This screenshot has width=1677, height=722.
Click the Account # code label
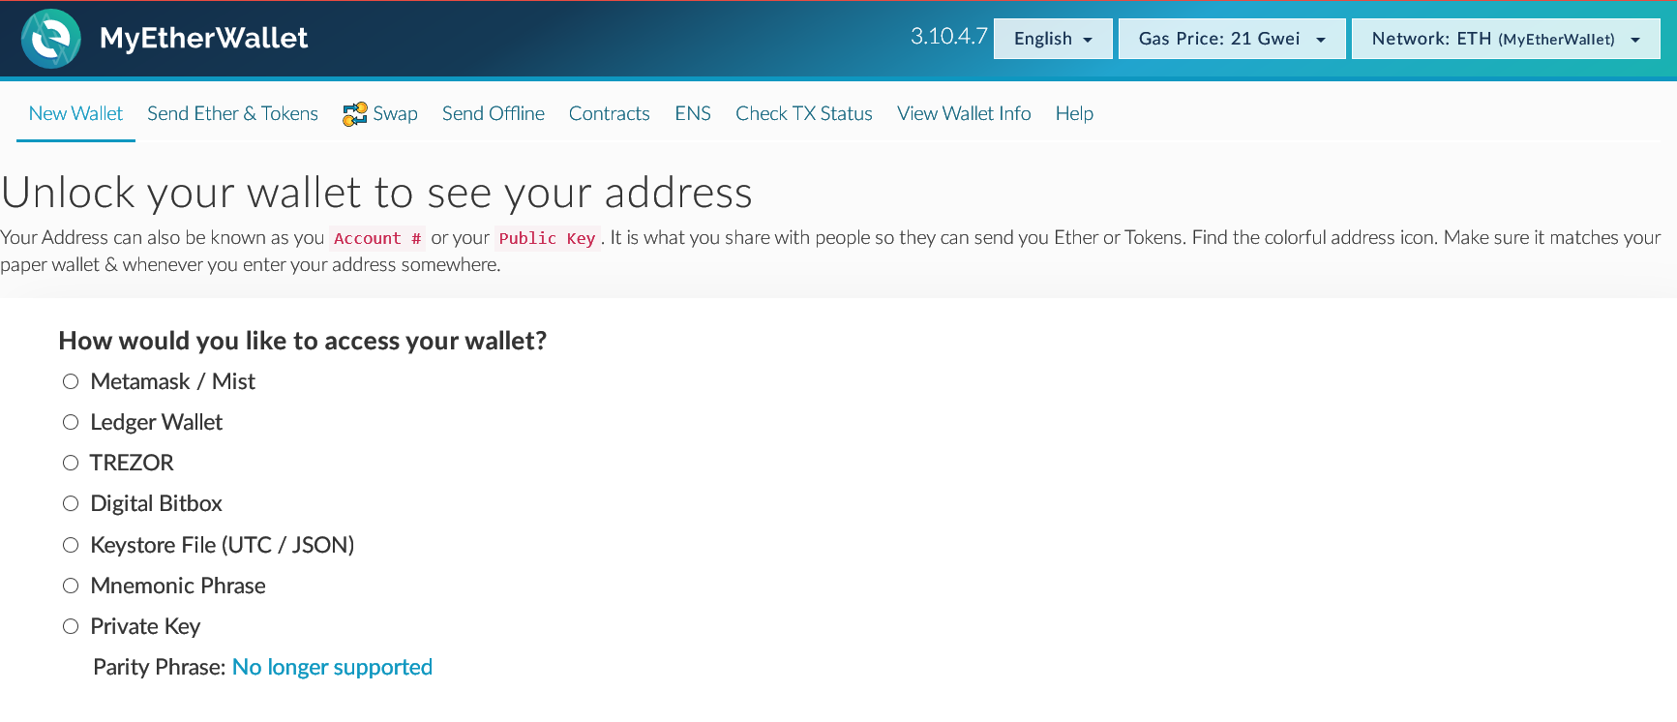pos(377,238)
